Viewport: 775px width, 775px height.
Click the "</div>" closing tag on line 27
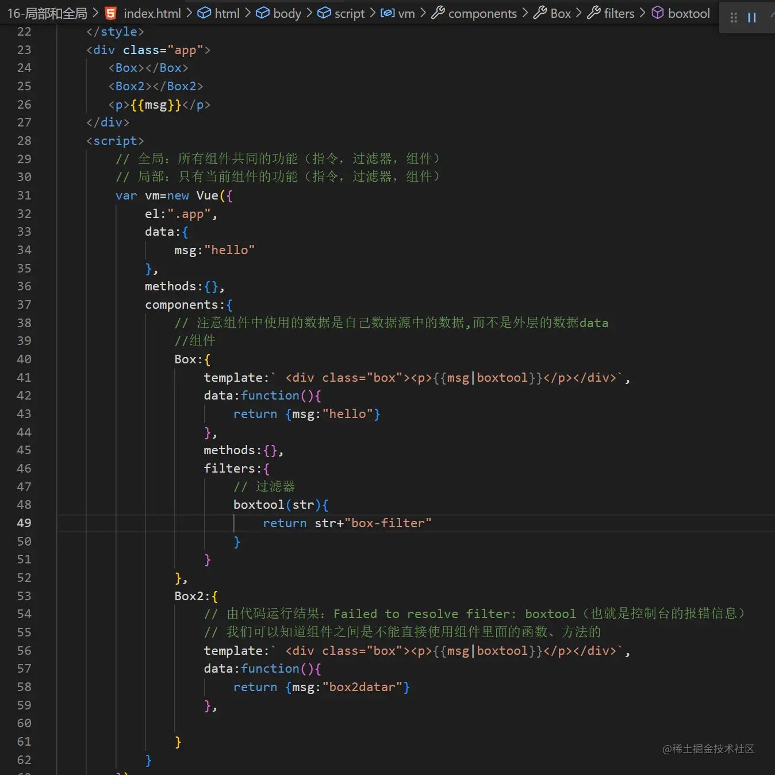pos(108,122)
